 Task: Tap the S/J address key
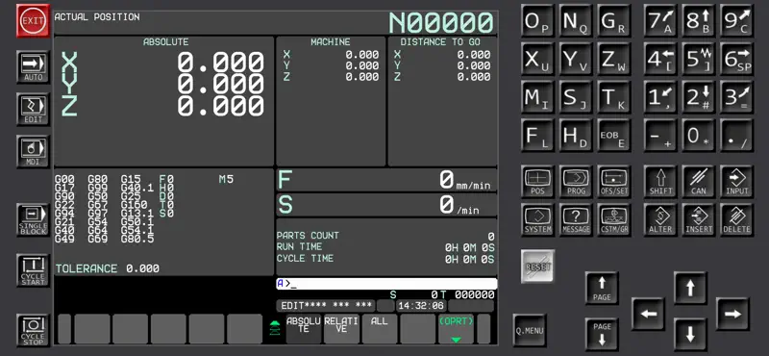pyautogui.click(x=576, y=97)
